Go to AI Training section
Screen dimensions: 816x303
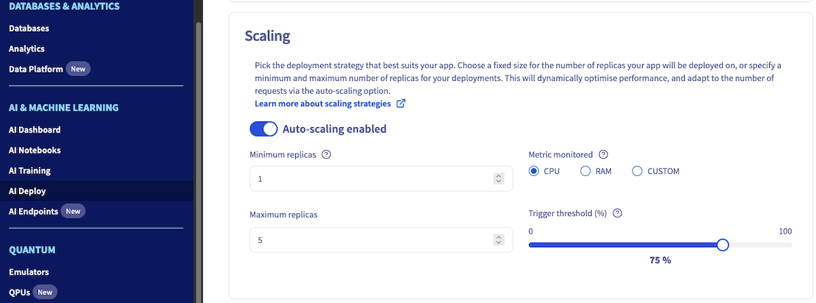tap(30, 171)
